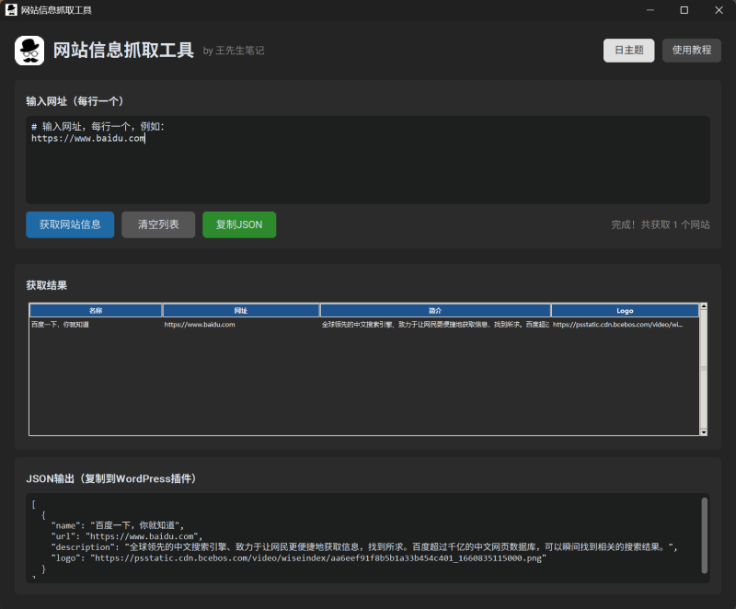This screenshot has height=609, width=736.
Task: Open the 使用教程 tutorial
Action: point(691,51)
